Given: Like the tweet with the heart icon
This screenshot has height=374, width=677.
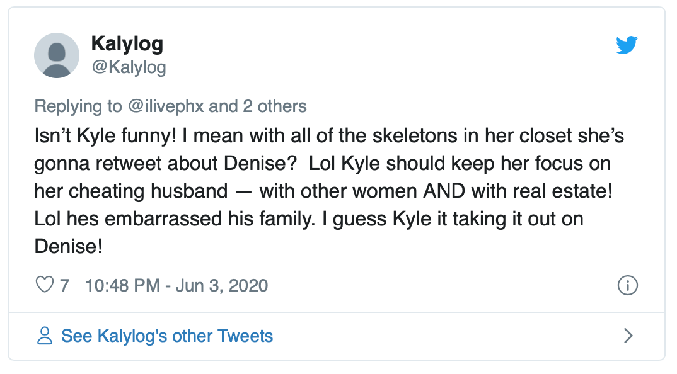Looking at the screenshot, I should tap(44, 285).
